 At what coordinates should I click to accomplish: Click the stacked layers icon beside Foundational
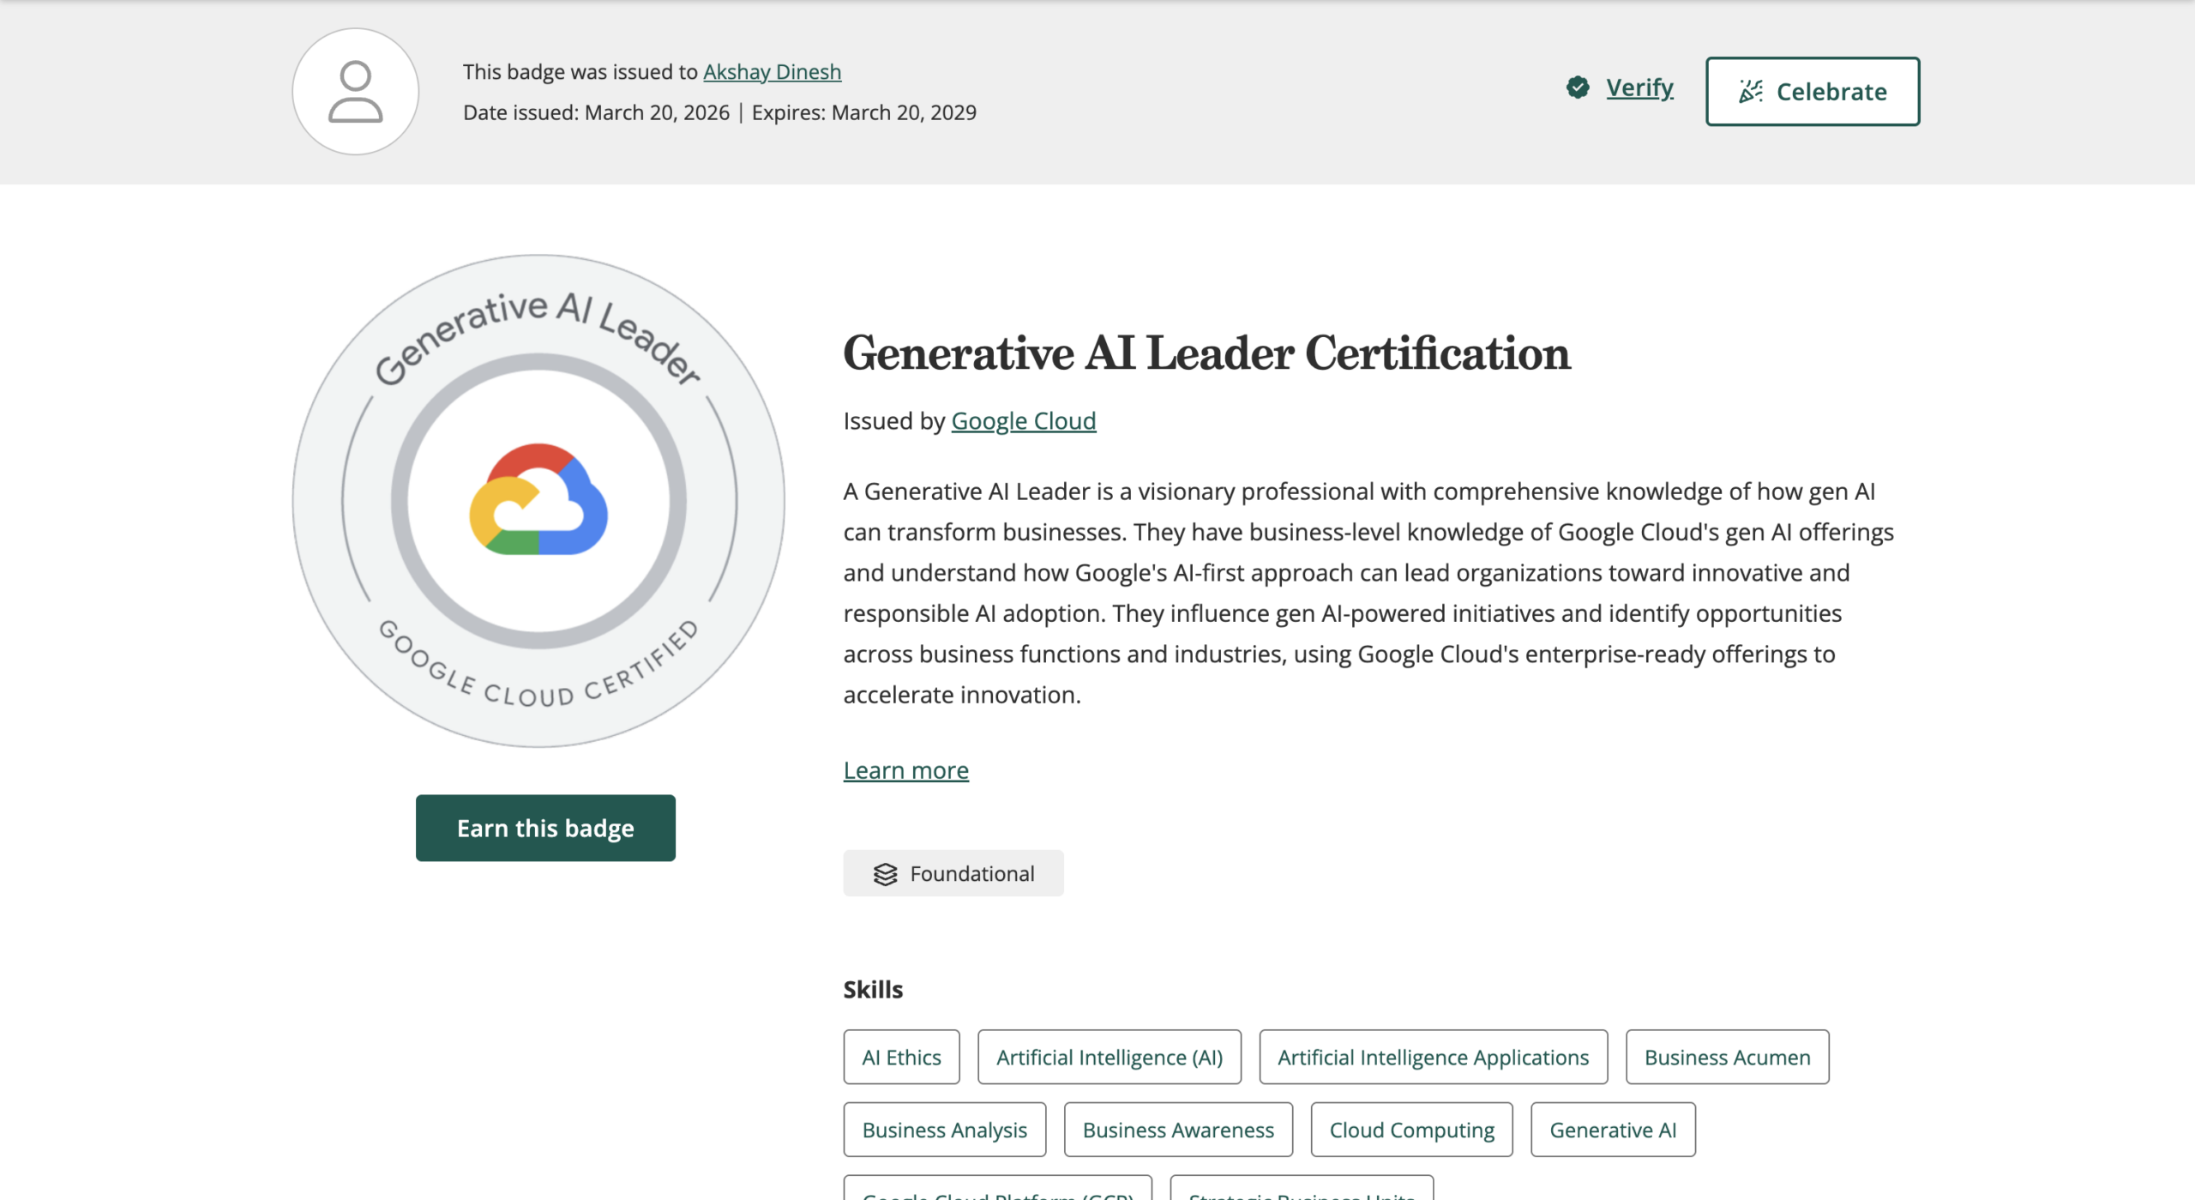pyautogui.click(x=885, y=874)
